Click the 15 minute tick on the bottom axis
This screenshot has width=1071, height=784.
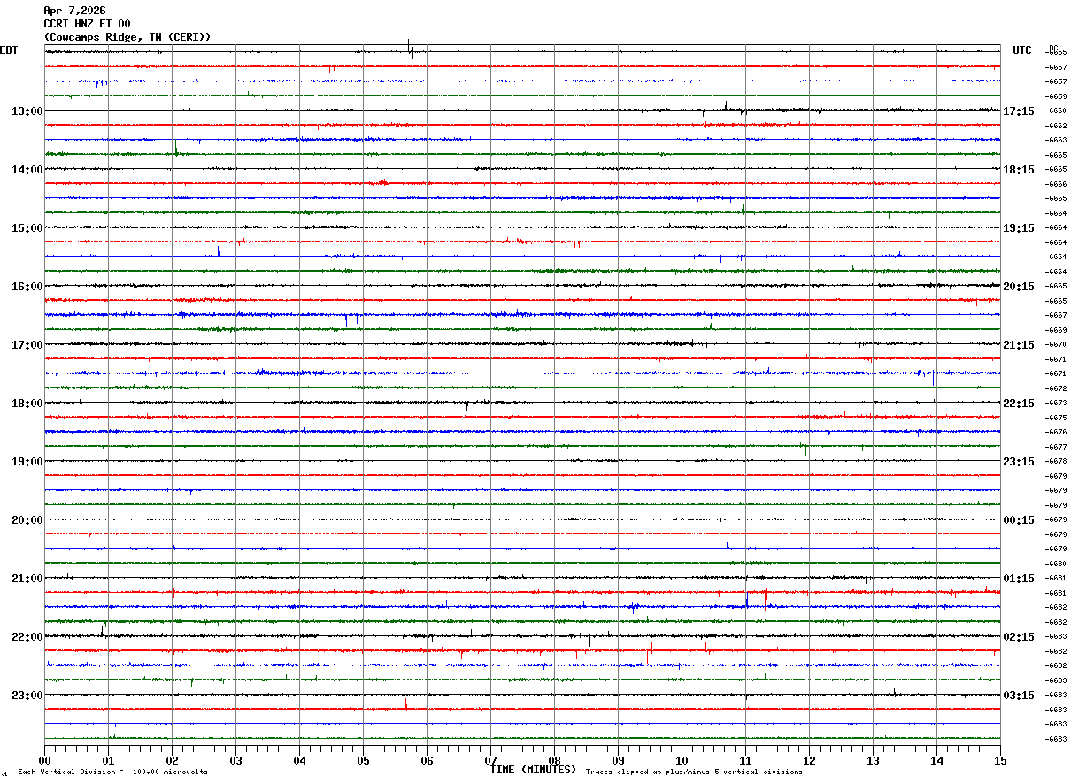[x=1000, y=760]
